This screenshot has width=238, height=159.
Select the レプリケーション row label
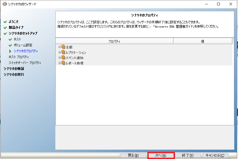(x=76, y=52)
